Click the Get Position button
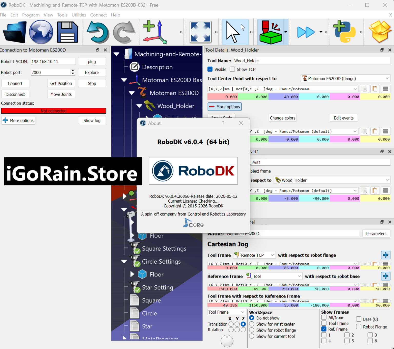The image size is (394, 349). (x=61, y=83)
